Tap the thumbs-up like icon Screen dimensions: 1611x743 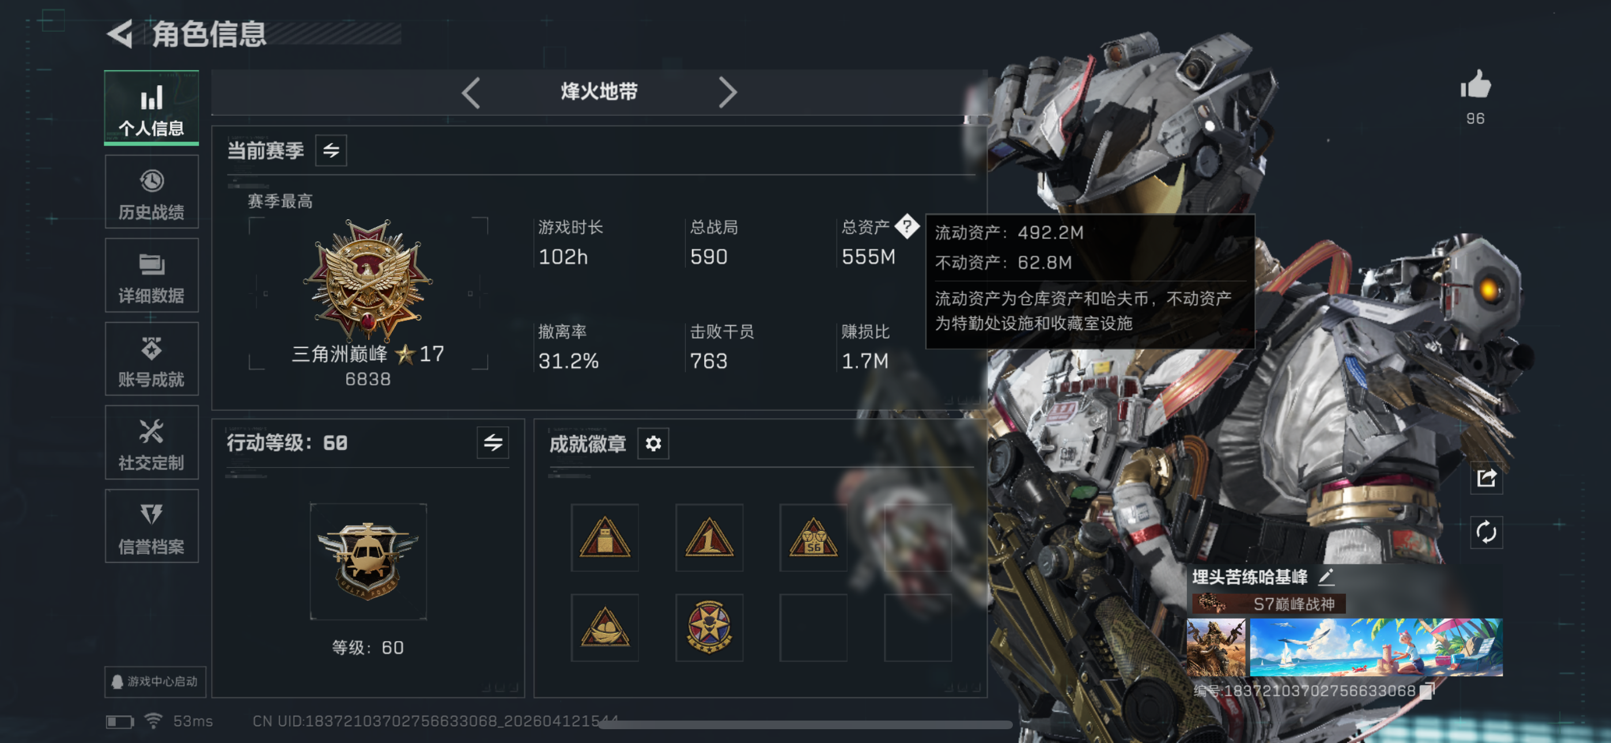tap(1475, 85)
